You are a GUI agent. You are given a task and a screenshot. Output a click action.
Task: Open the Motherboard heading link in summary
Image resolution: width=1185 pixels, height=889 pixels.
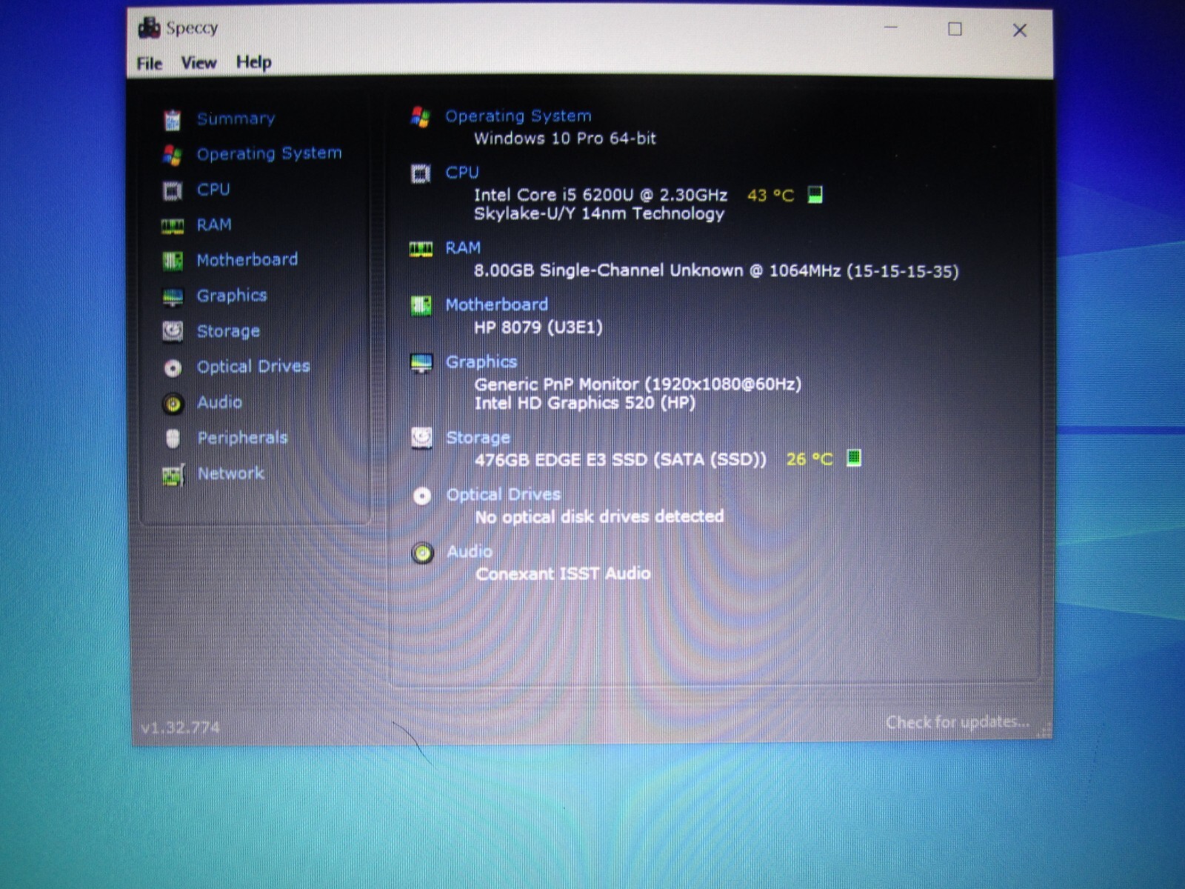pyautogui.click(x=496, y=304)
